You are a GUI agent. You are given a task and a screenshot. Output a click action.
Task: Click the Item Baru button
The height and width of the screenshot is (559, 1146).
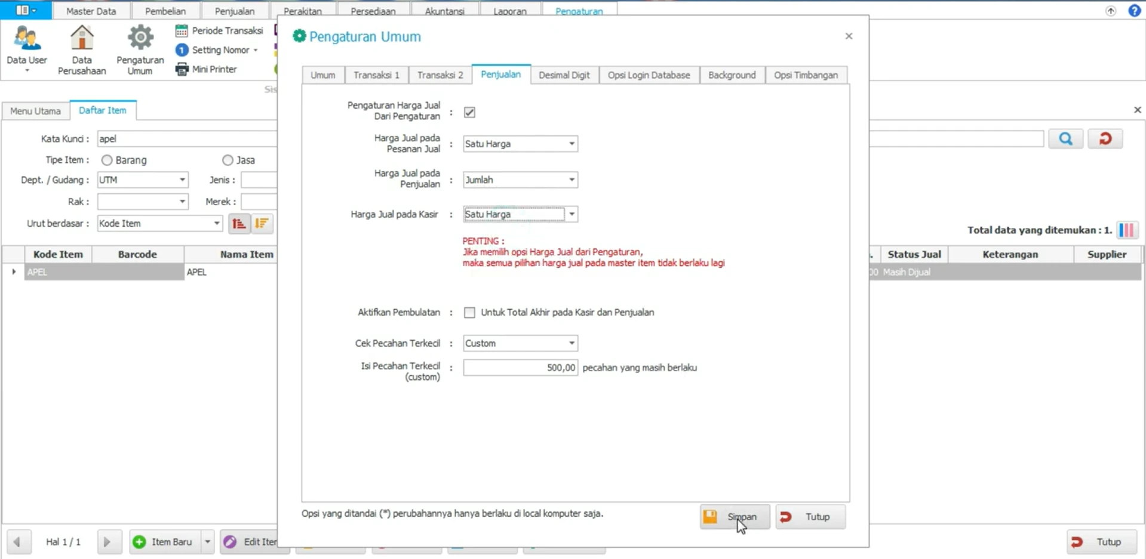click(x=165, y=542)
